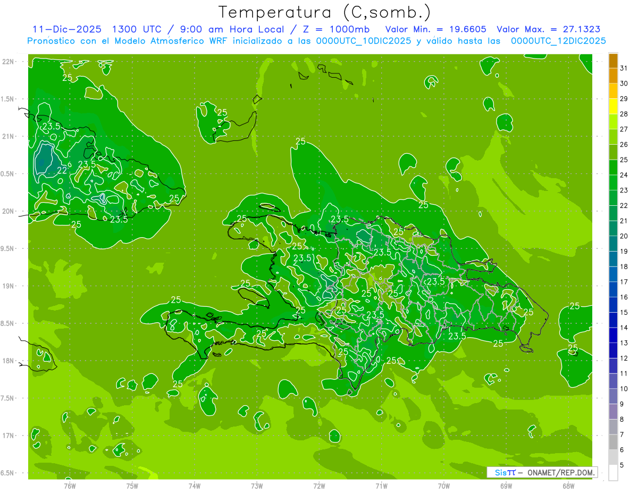The image size is (638, 493).
Task: Click the 76W longitude axis label
Action: tap(70, 486)
